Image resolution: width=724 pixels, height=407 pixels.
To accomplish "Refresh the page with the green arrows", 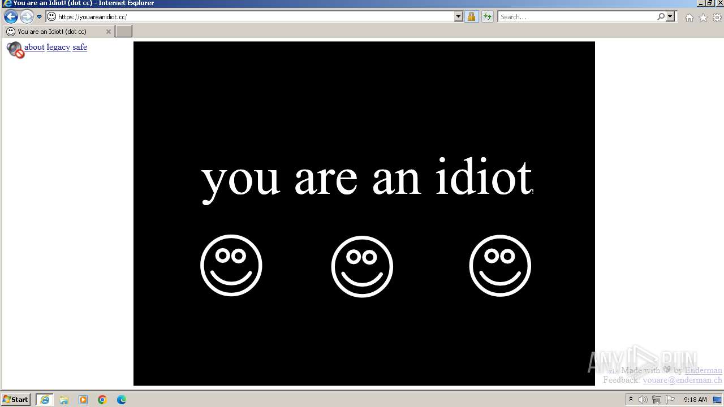I will click(x=487, y=17).
